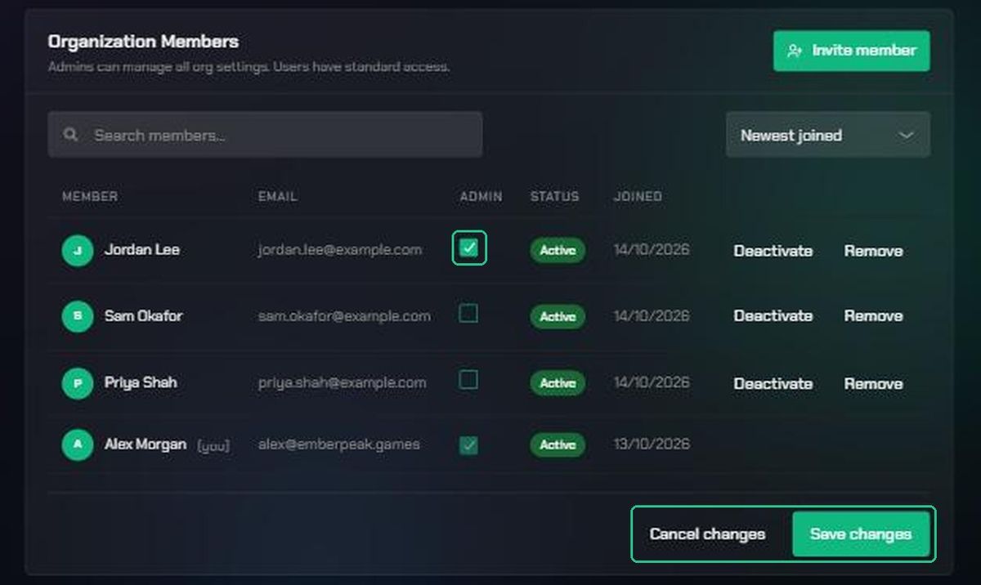Screen dimensions: 981x585
Task: Click email sam.okafor@example.com
Action: point(344,316)
